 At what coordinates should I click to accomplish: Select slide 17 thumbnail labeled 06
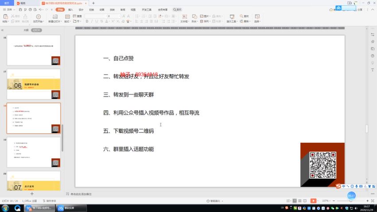34,84
